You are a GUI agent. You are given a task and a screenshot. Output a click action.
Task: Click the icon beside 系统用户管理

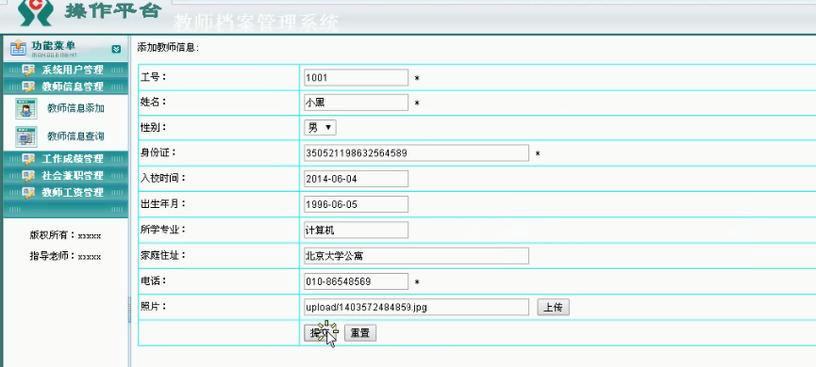[28, 70]
